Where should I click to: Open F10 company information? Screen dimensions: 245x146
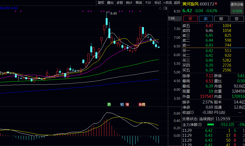pyautogui.click(x=148, y=3)
